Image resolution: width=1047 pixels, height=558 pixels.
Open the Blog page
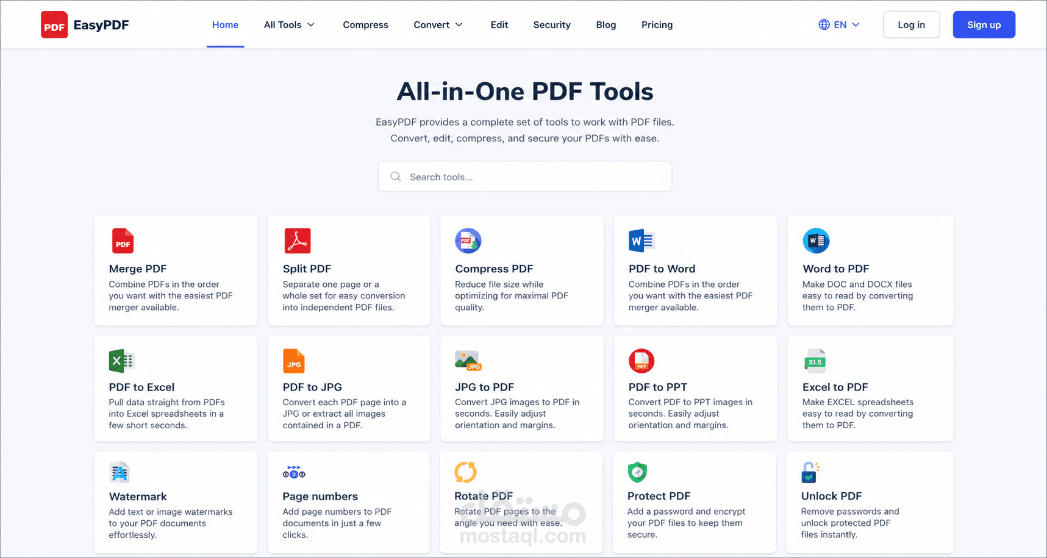606,25
